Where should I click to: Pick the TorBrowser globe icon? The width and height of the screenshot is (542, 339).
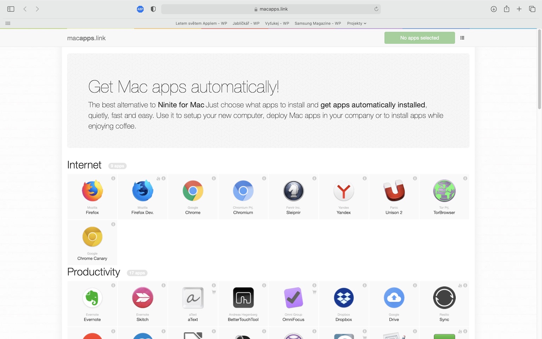click(444, 191)
